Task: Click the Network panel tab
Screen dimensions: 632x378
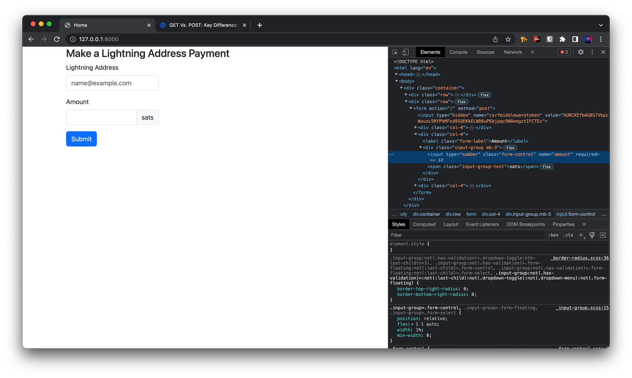Action: [x=513, y=52]
